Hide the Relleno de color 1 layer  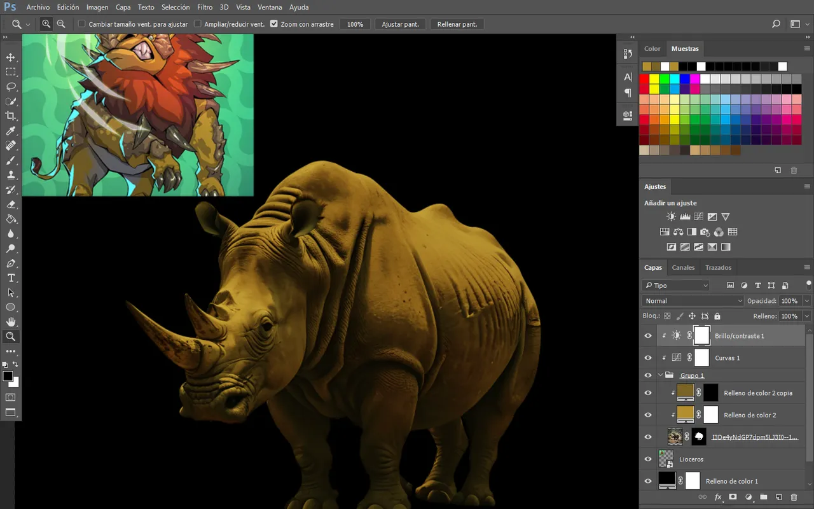point(648,482)
